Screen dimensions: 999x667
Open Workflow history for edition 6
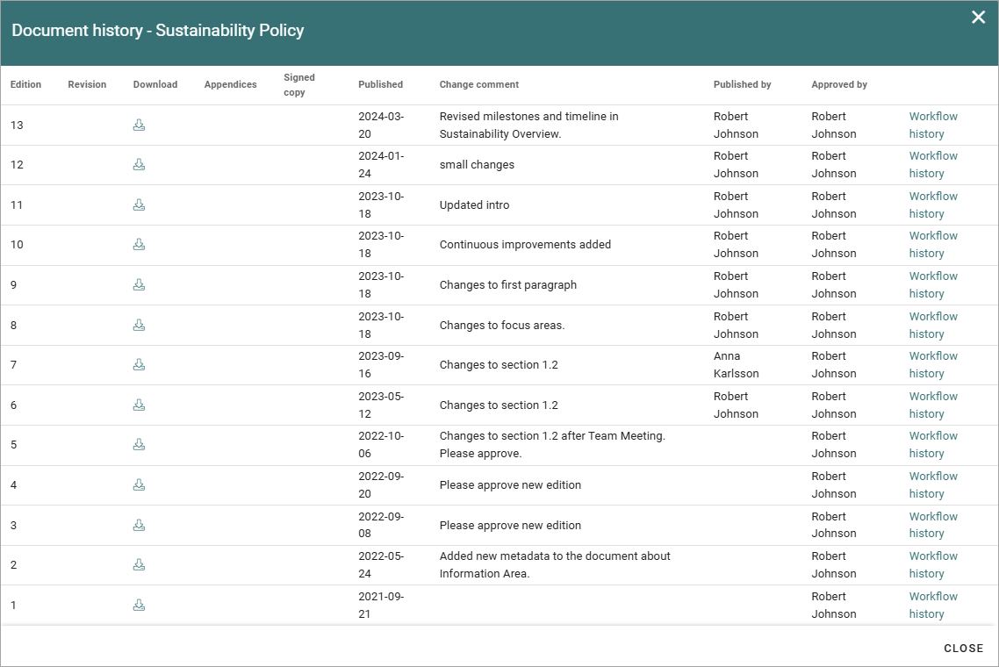933,405
